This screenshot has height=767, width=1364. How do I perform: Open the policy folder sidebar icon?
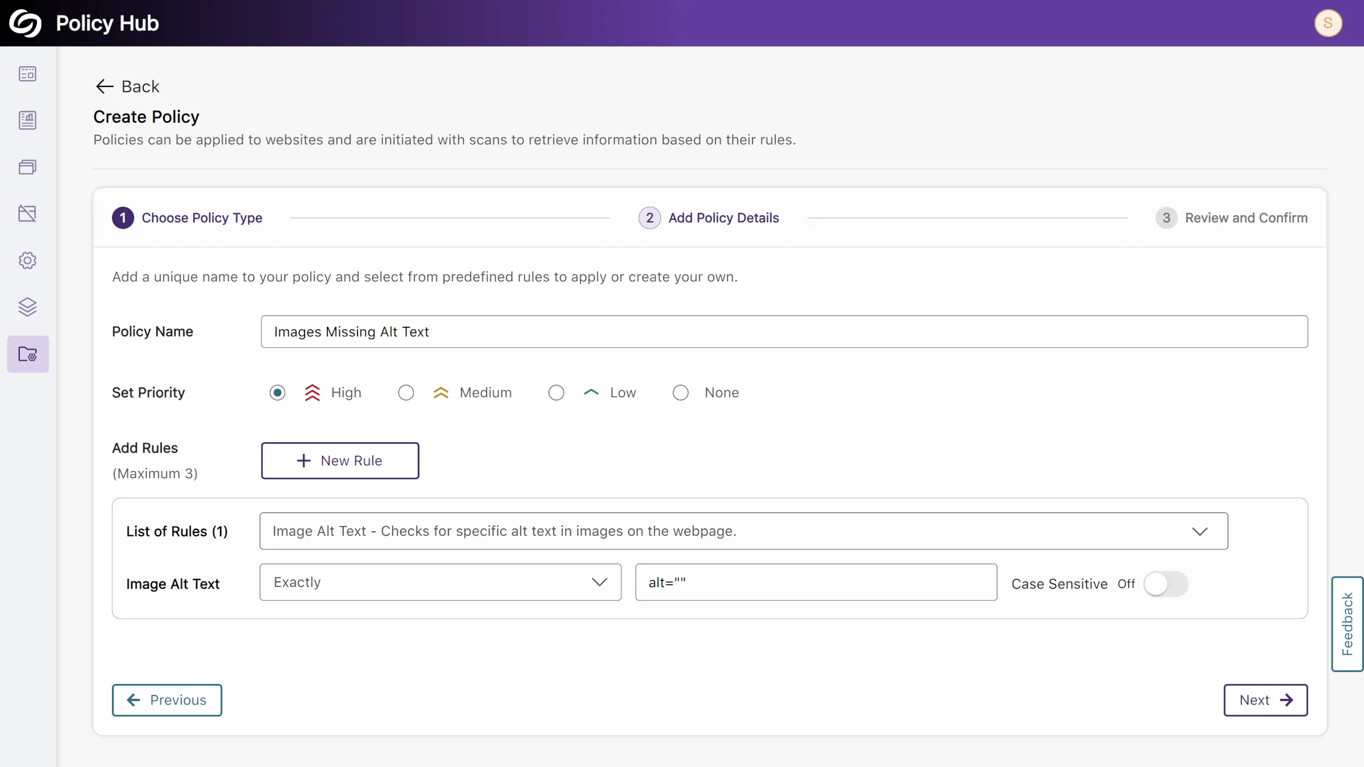point(28,355)
